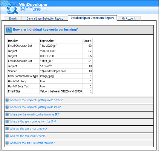This screenshot has height=151, width=159.
Task: Click the 'Sender' header cell
Action: click(x=23, y=71)
